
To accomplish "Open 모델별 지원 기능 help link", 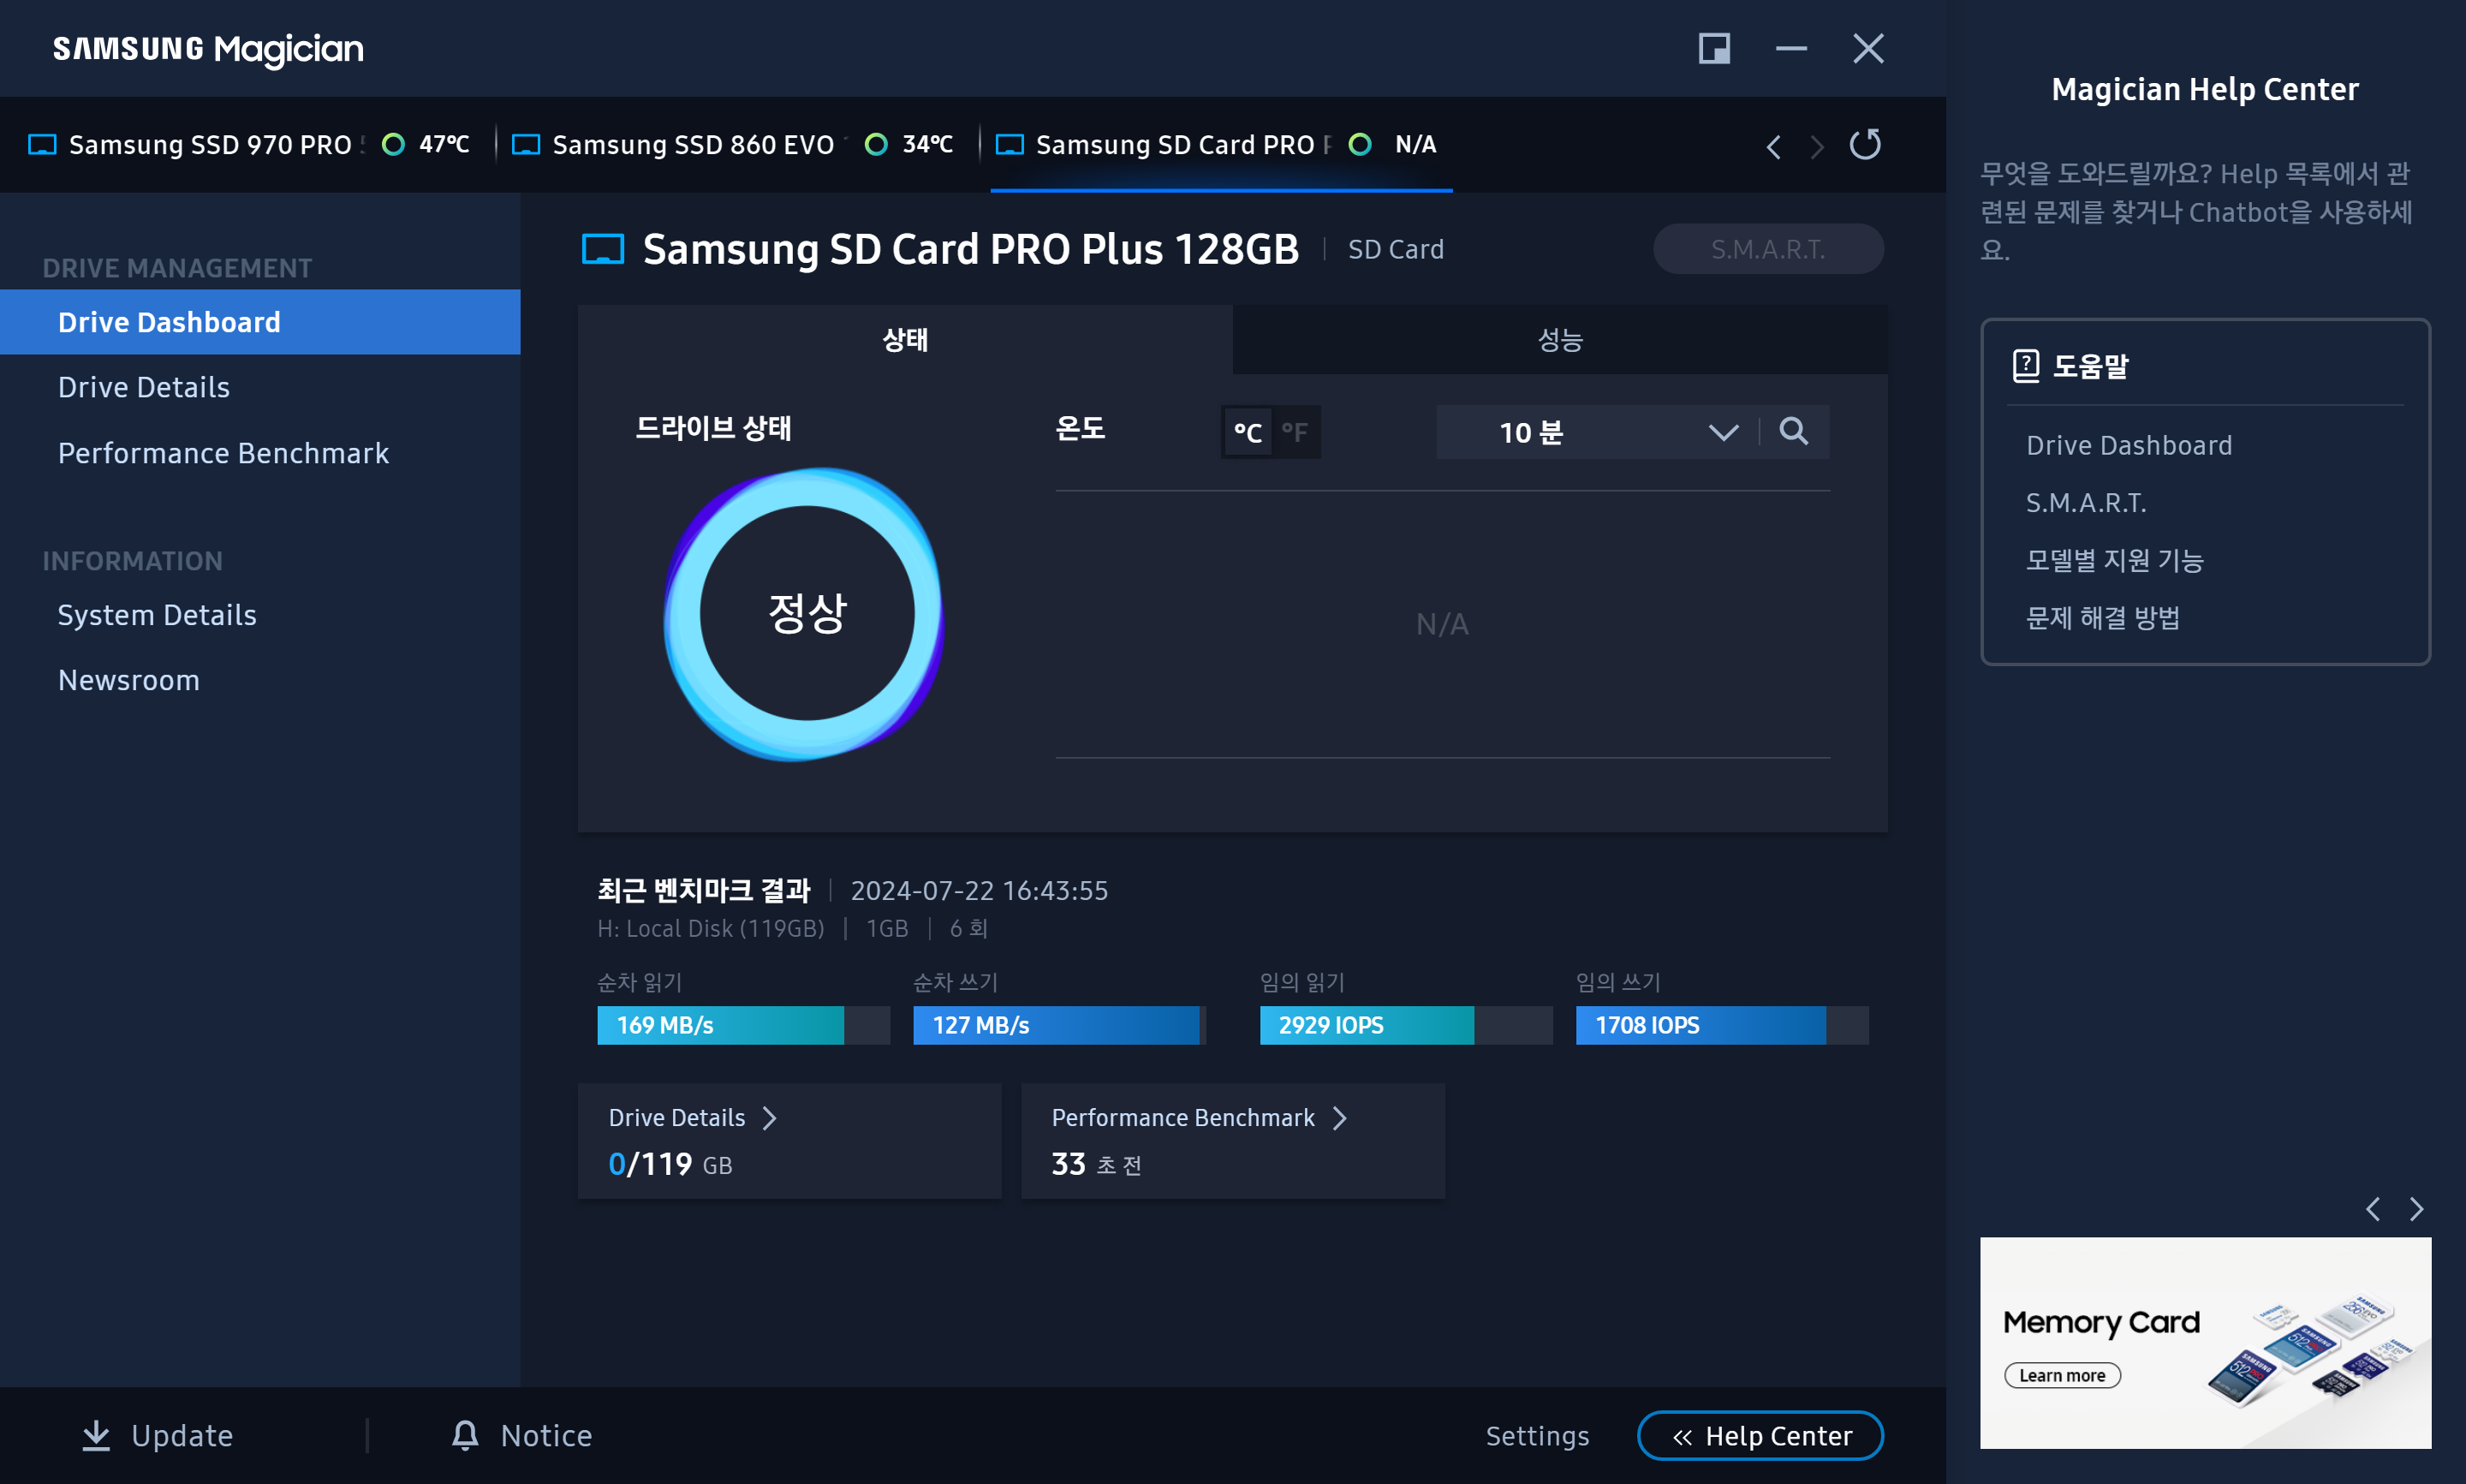I will pyautogui.click(x=2114, y=560).
